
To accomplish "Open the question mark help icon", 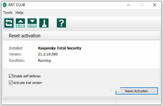I will click(x=61, y=23).
